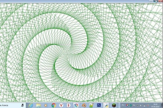Open Adobe Photoshop from the taskbar
Viewport: 163px width, 108px height.
(x=99, y=105)
